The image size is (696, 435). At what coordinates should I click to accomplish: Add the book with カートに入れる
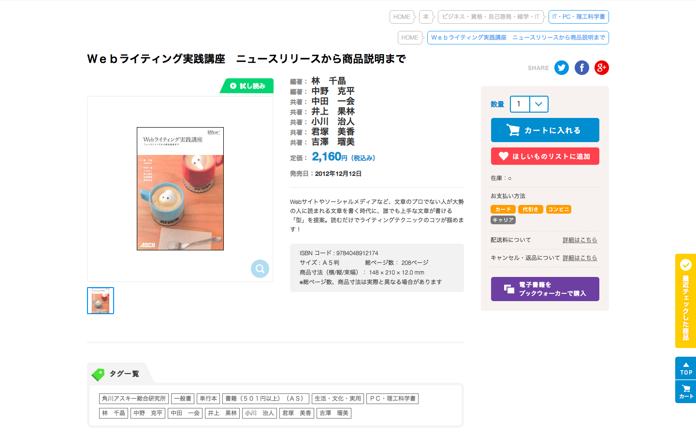(545, 130)
